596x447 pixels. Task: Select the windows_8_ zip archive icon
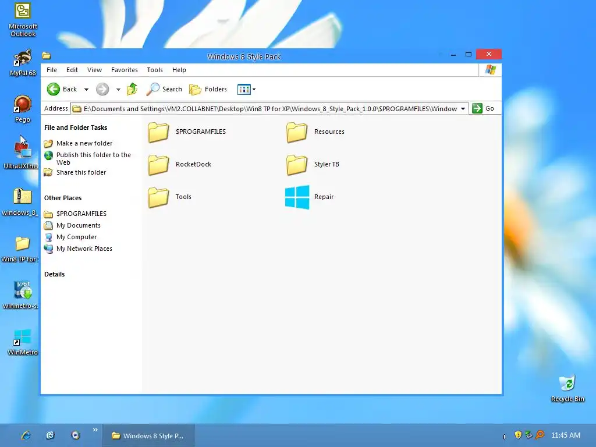pyautogui.click(x=20, y=202)
